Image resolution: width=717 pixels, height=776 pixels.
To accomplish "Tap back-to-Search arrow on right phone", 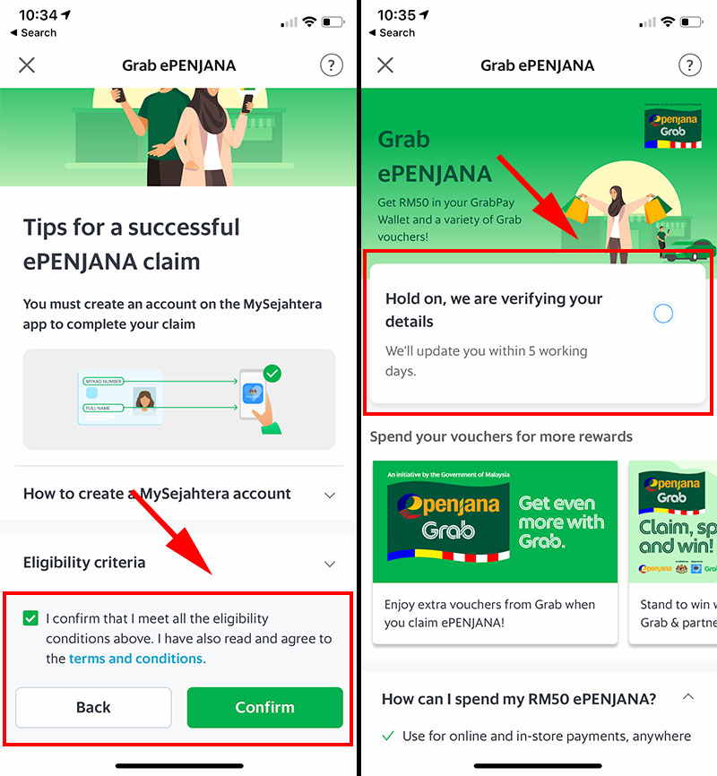I will pyautogui.click(x=372, y=32).
